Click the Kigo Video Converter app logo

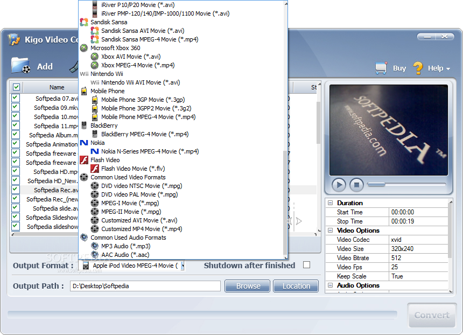(x=14, y=39)
